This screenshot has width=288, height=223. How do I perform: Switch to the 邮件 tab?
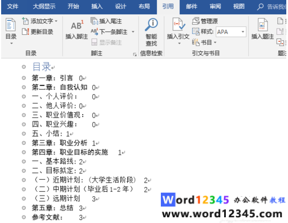tap(192, 7)
